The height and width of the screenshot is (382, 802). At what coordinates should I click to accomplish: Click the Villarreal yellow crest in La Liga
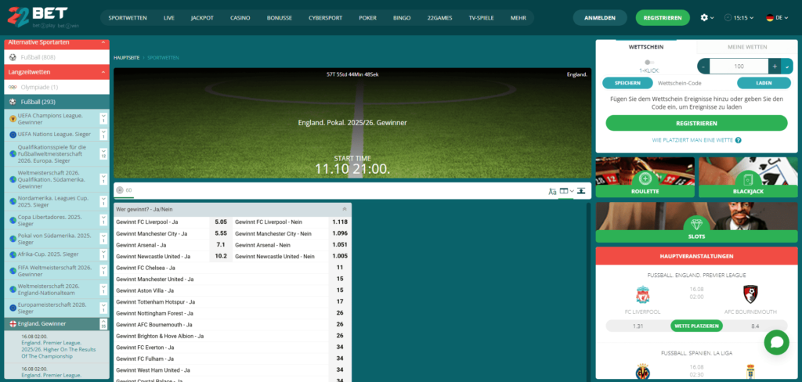pyautogui.click(x=642, y=372)
